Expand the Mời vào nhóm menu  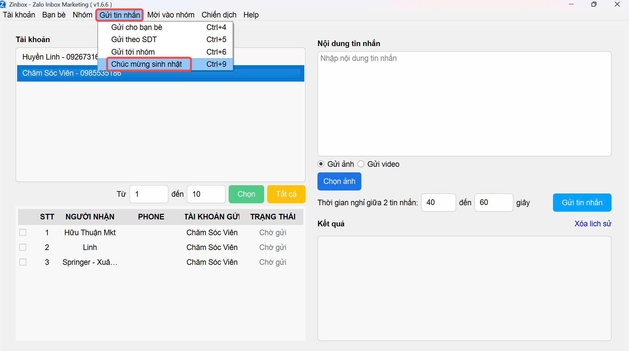click(171, 15)
